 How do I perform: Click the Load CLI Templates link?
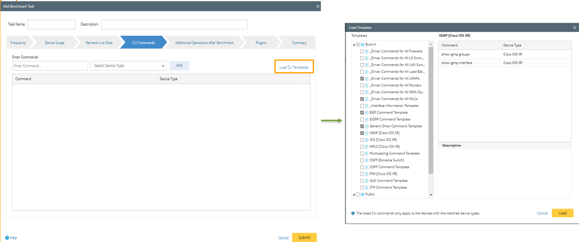pos(294,67)
